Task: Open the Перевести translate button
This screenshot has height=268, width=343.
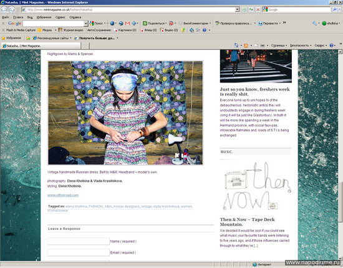Action: pyautogui.click(x=268, y=23)
